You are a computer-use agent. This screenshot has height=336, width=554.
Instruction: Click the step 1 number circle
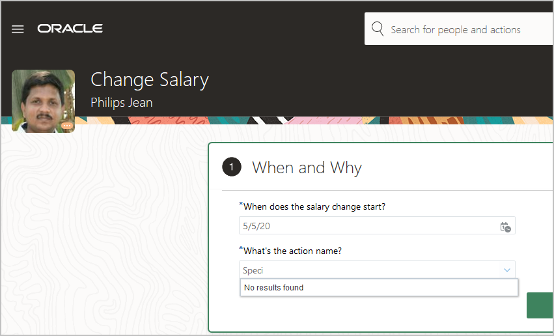point(231,167)
